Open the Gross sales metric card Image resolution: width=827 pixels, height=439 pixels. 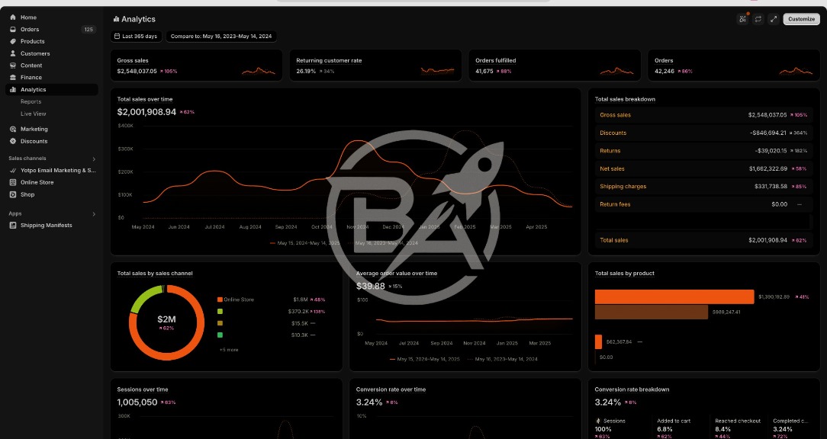click(x=196, y=66)
